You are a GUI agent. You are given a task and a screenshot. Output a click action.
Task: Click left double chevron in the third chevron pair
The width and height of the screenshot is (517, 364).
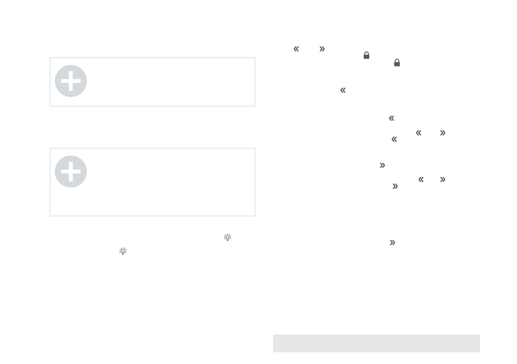click(420, 179)
